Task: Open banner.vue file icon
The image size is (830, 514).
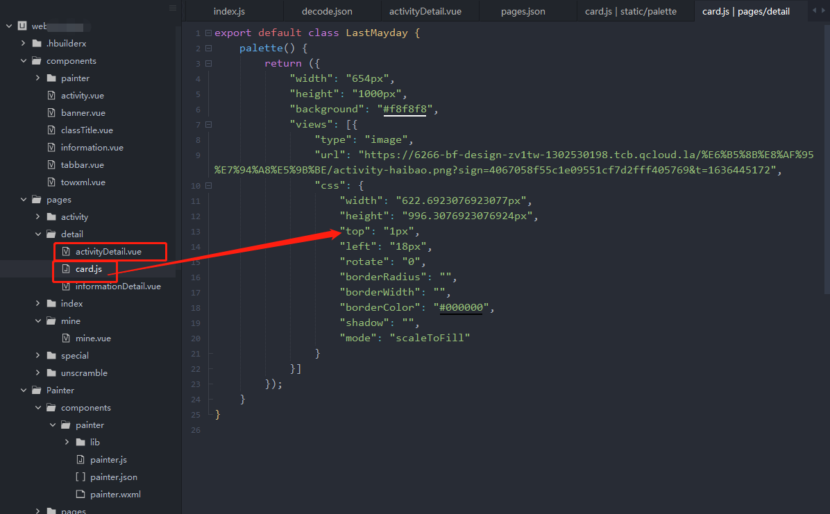Action: (x=51, y=113)
